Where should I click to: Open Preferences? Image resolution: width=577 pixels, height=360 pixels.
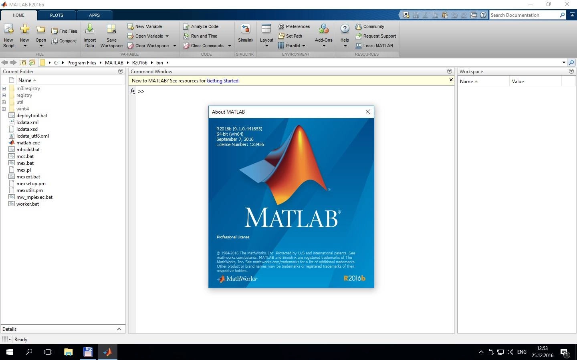pos(294,26)
